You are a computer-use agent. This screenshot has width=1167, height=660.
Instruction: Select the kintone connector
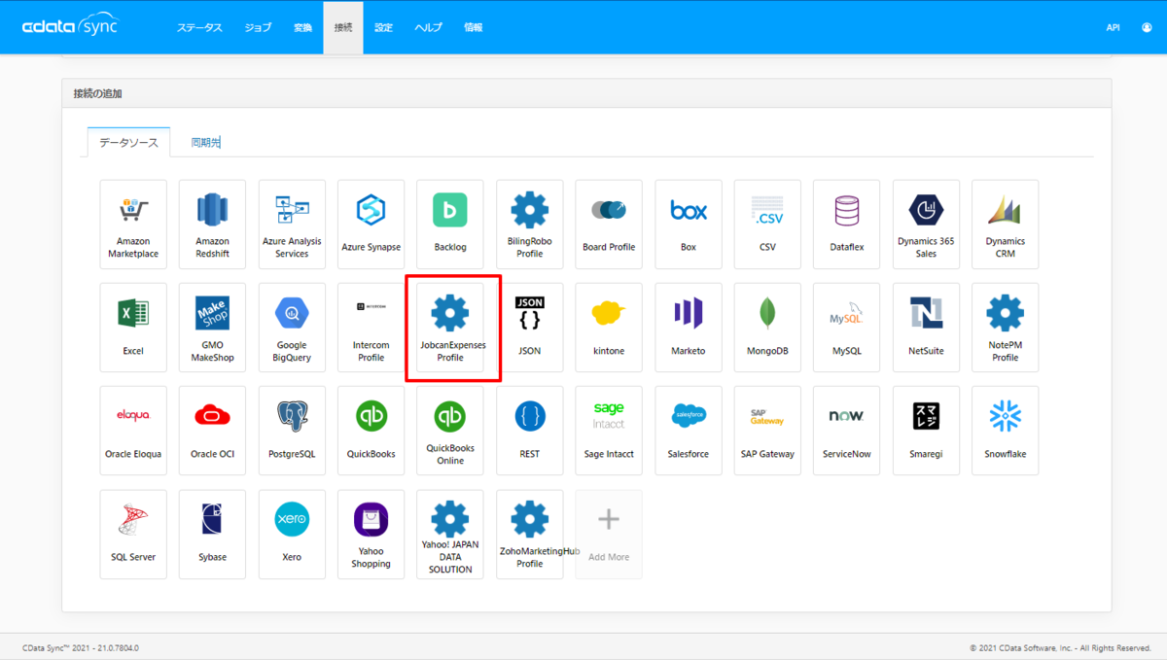[609, 328]
